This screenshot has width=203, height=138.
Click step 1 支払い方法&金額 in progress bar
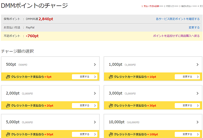[150, 6]
